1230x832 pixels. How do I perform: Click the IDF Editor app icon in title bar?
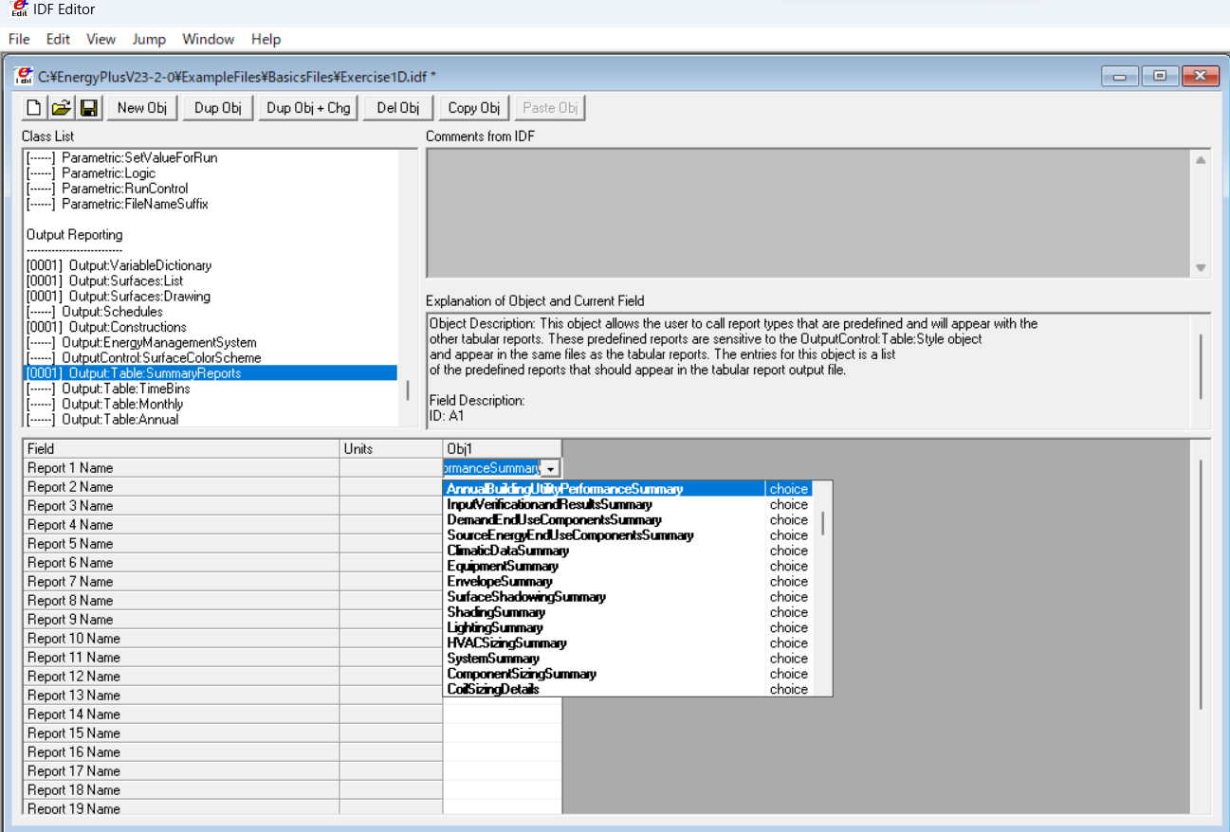tap(18, 9)
